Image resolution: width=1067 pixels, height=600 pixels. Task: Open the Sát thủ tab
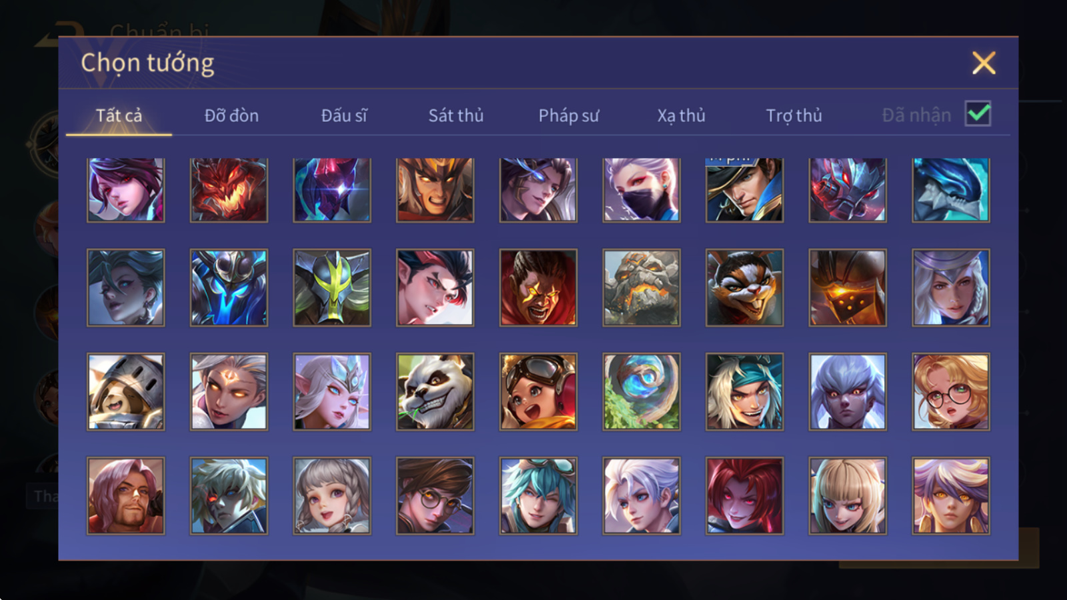[456, 115]
